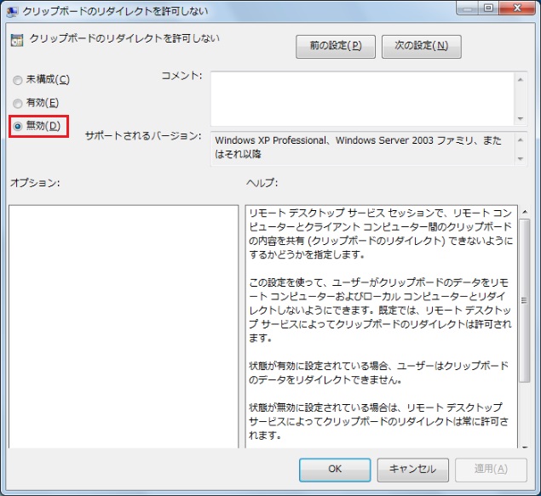Click comment box scroll down arrow

(x=521, y=119)
